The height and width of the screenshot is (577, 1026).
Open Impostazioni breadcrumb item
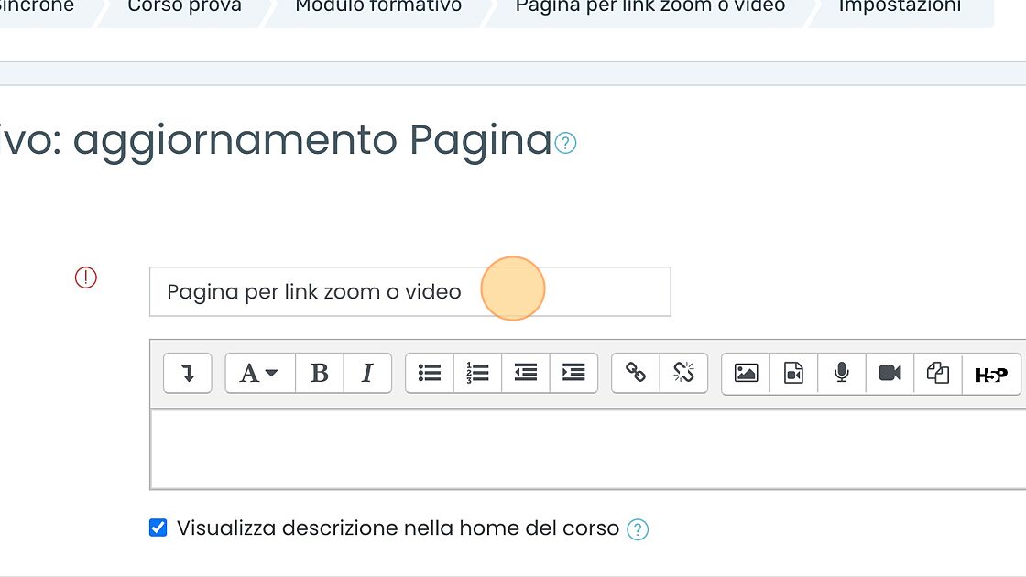(900, 6)
